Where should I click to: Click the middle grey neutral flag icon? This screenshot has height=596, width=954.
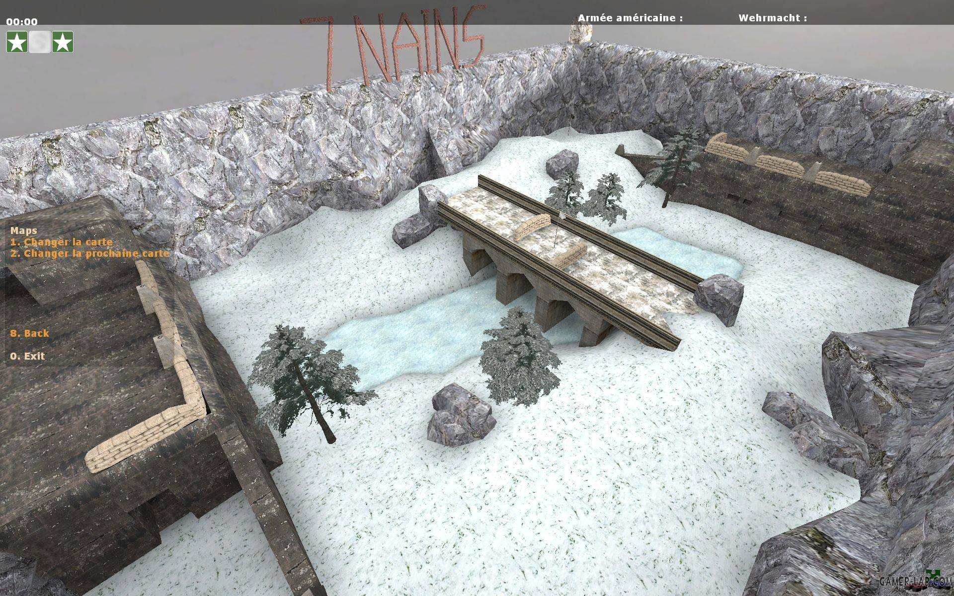point(40,42)
